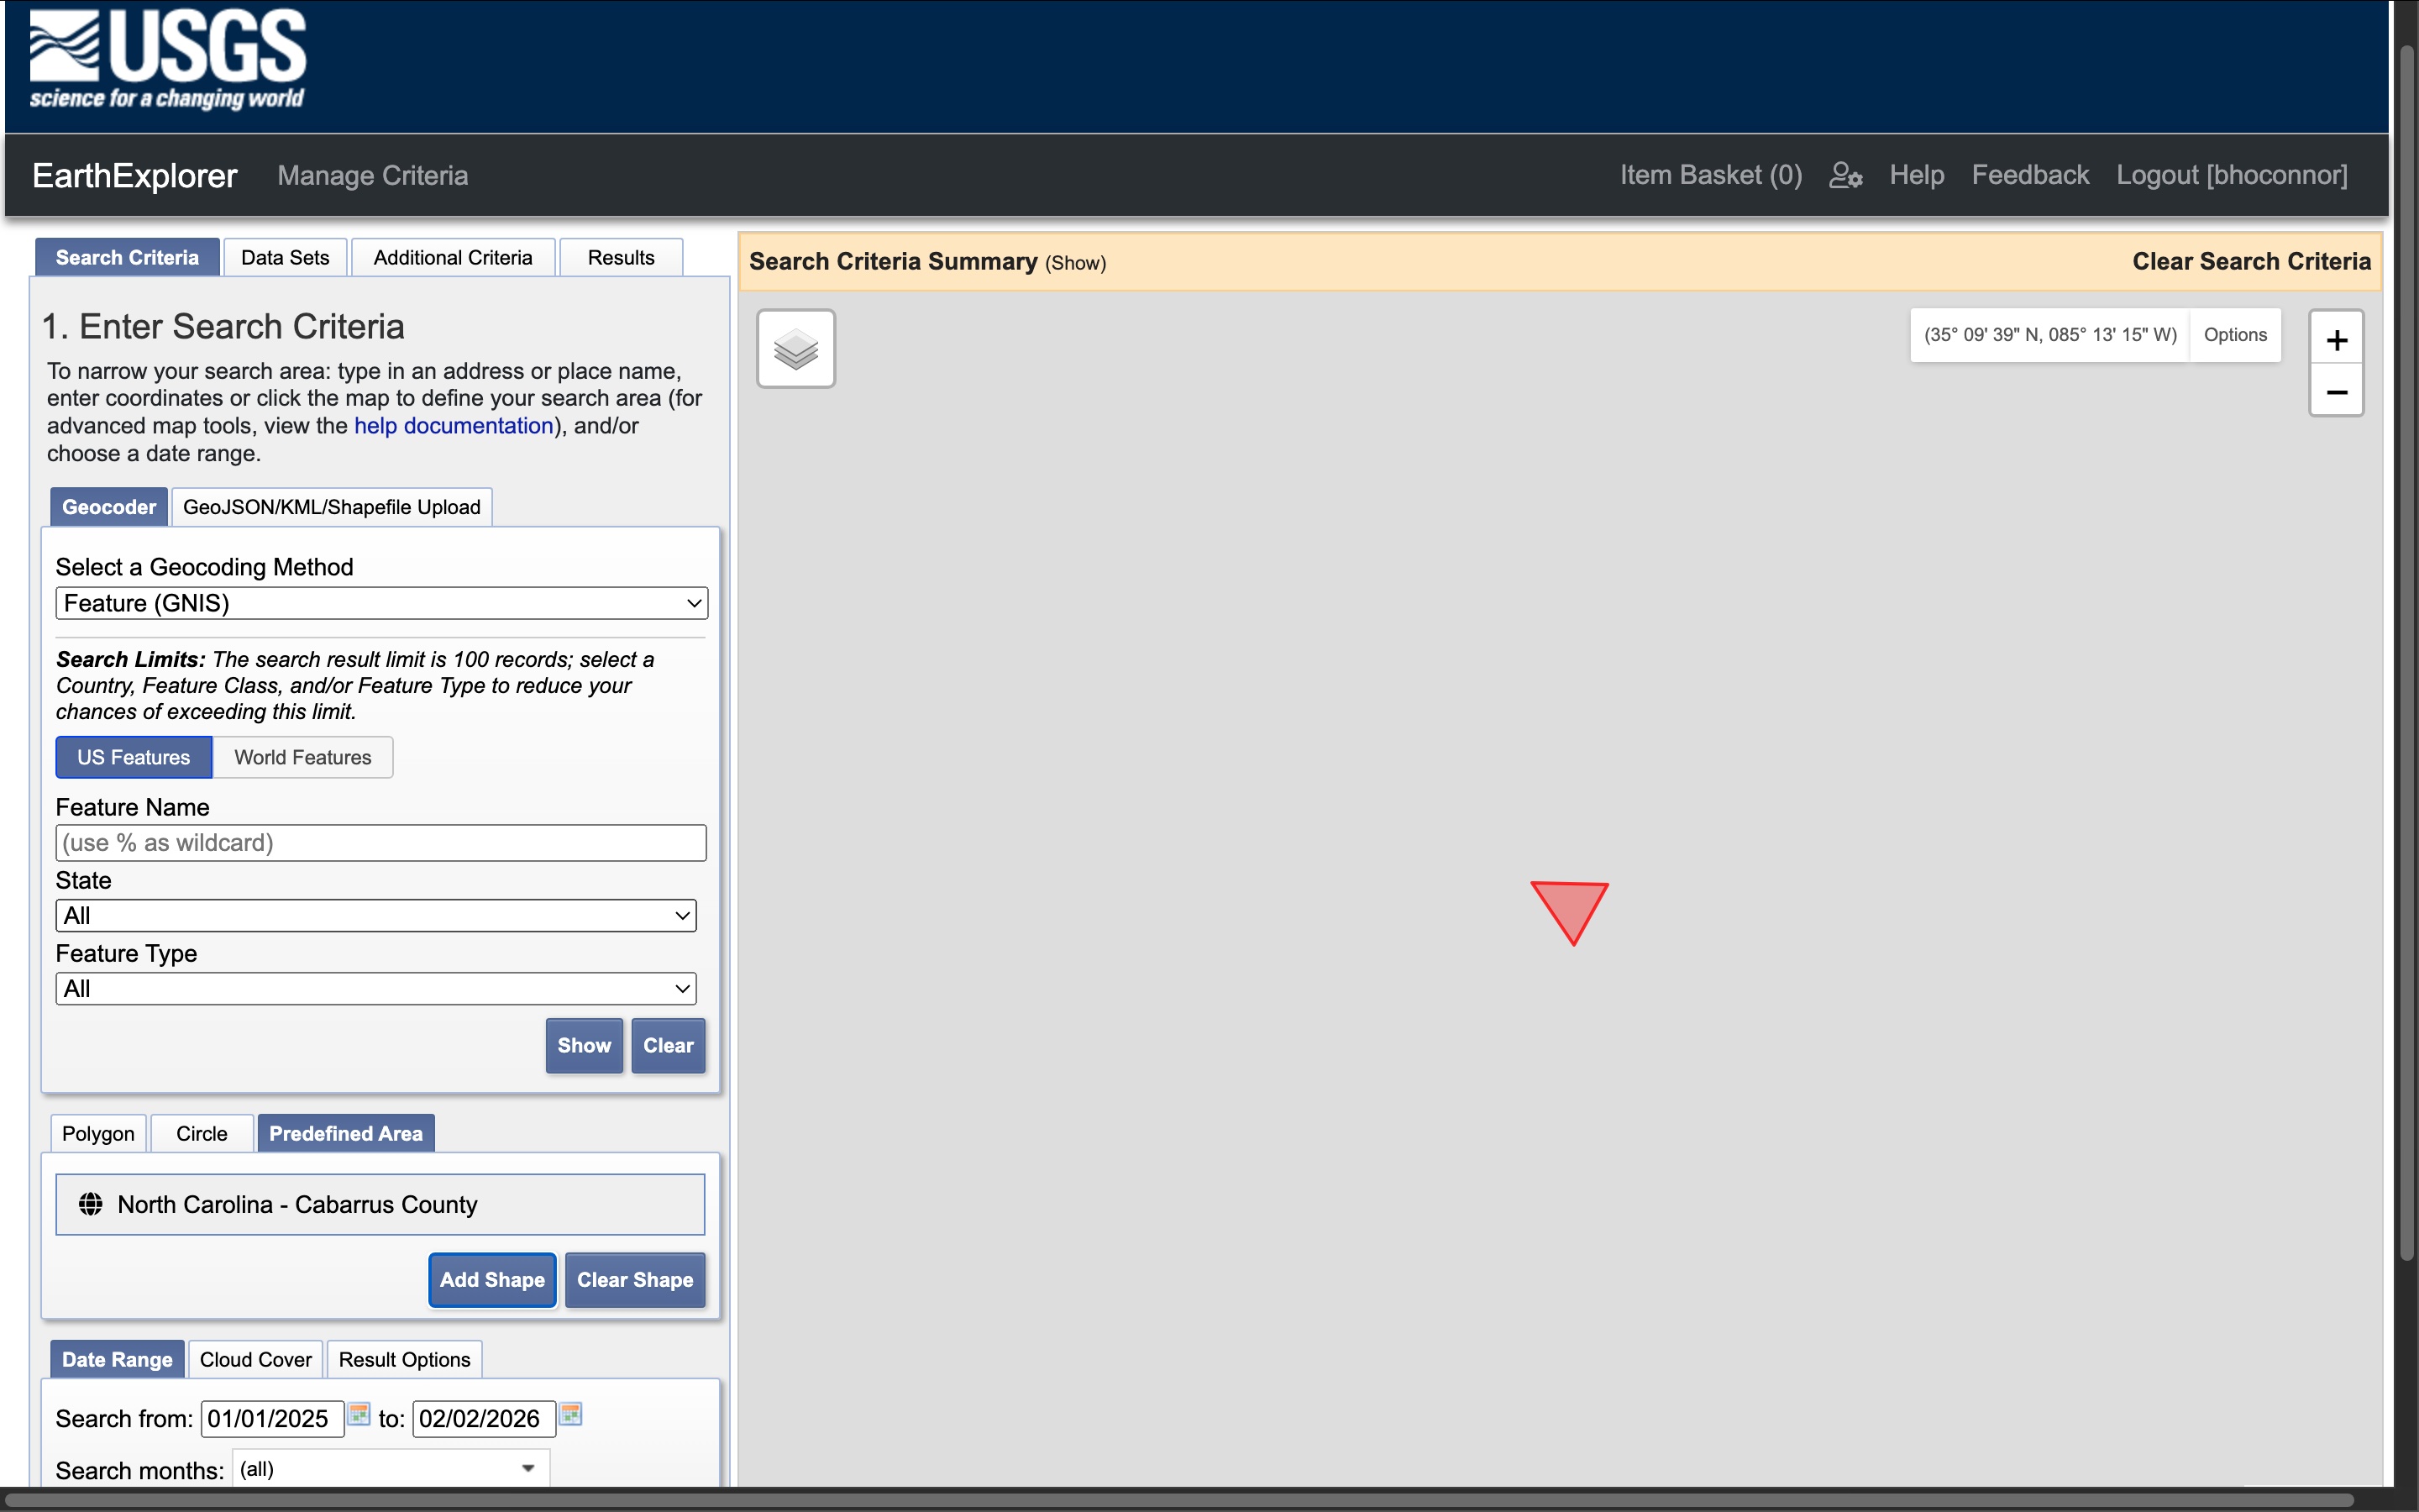Show the Search Criteria Summary
Screen dimensions: 2419x1512
(x=1076, y=263)
